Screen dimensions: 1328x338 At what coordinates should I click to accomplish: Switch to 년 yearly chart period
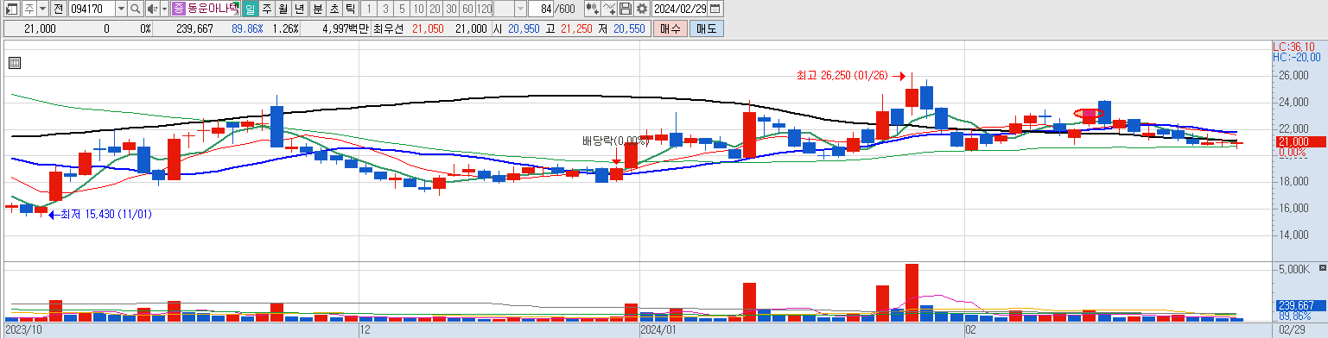299,9
